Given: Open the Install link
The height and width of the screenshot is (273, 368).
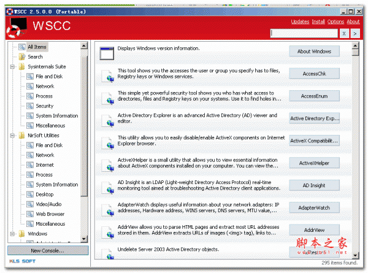Looking at the screenshot, I should [318, 21].
